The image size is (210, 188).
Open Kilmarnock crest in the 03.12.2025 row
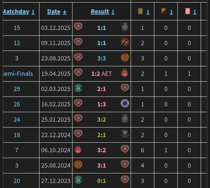[x=125, y=27]
